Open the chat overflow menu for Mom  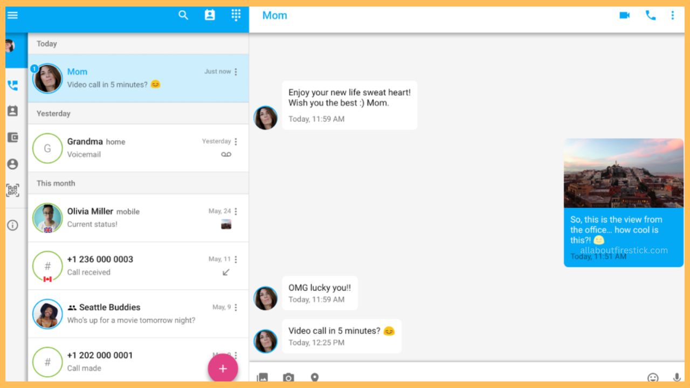point(672,15)
